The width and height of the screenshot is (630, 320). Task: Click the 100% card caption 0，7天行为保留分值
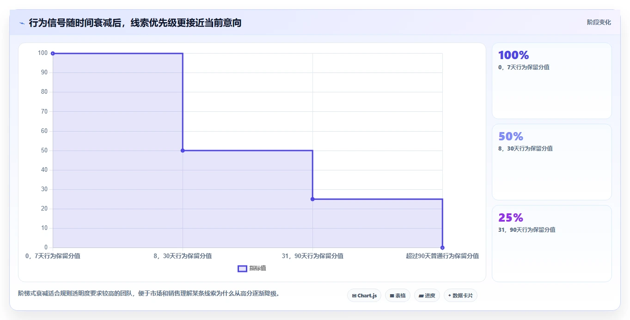[524, 67]
